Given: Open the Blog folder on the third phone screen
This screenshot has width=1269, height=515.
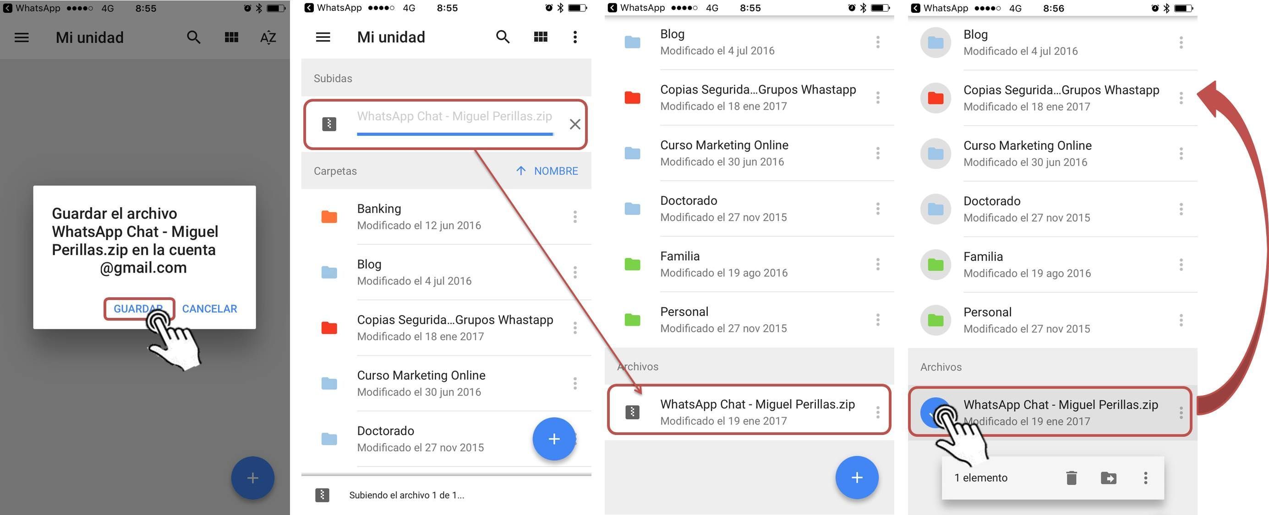Looking at the screenshot, I should [x=749, y=42].
